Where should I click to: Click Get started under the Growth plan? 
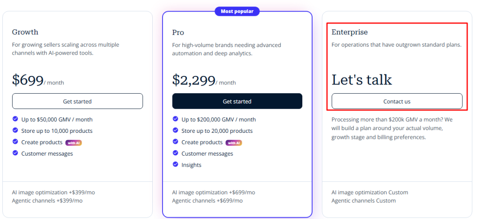[77, 101]
